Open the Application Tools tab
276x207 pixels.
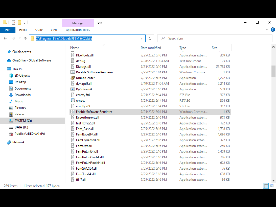point(78,30)
